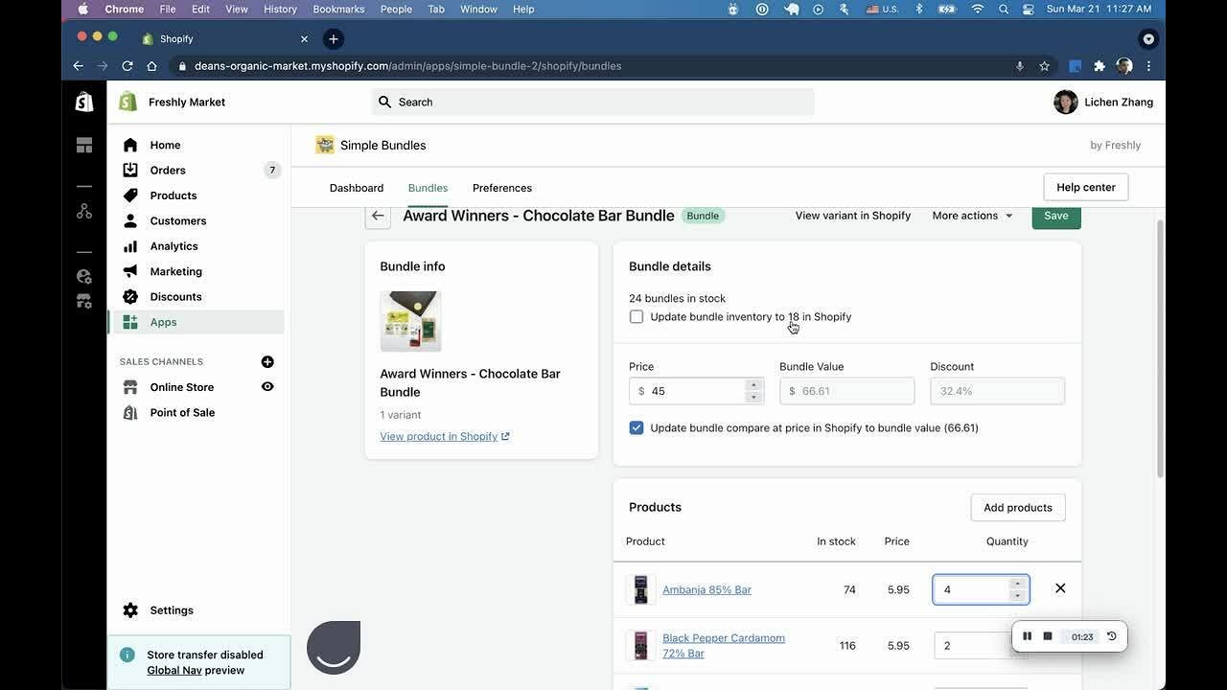This screenshot has width=1227, height=690.
Task: Stop the screen recording
Action: point(1048,636)
